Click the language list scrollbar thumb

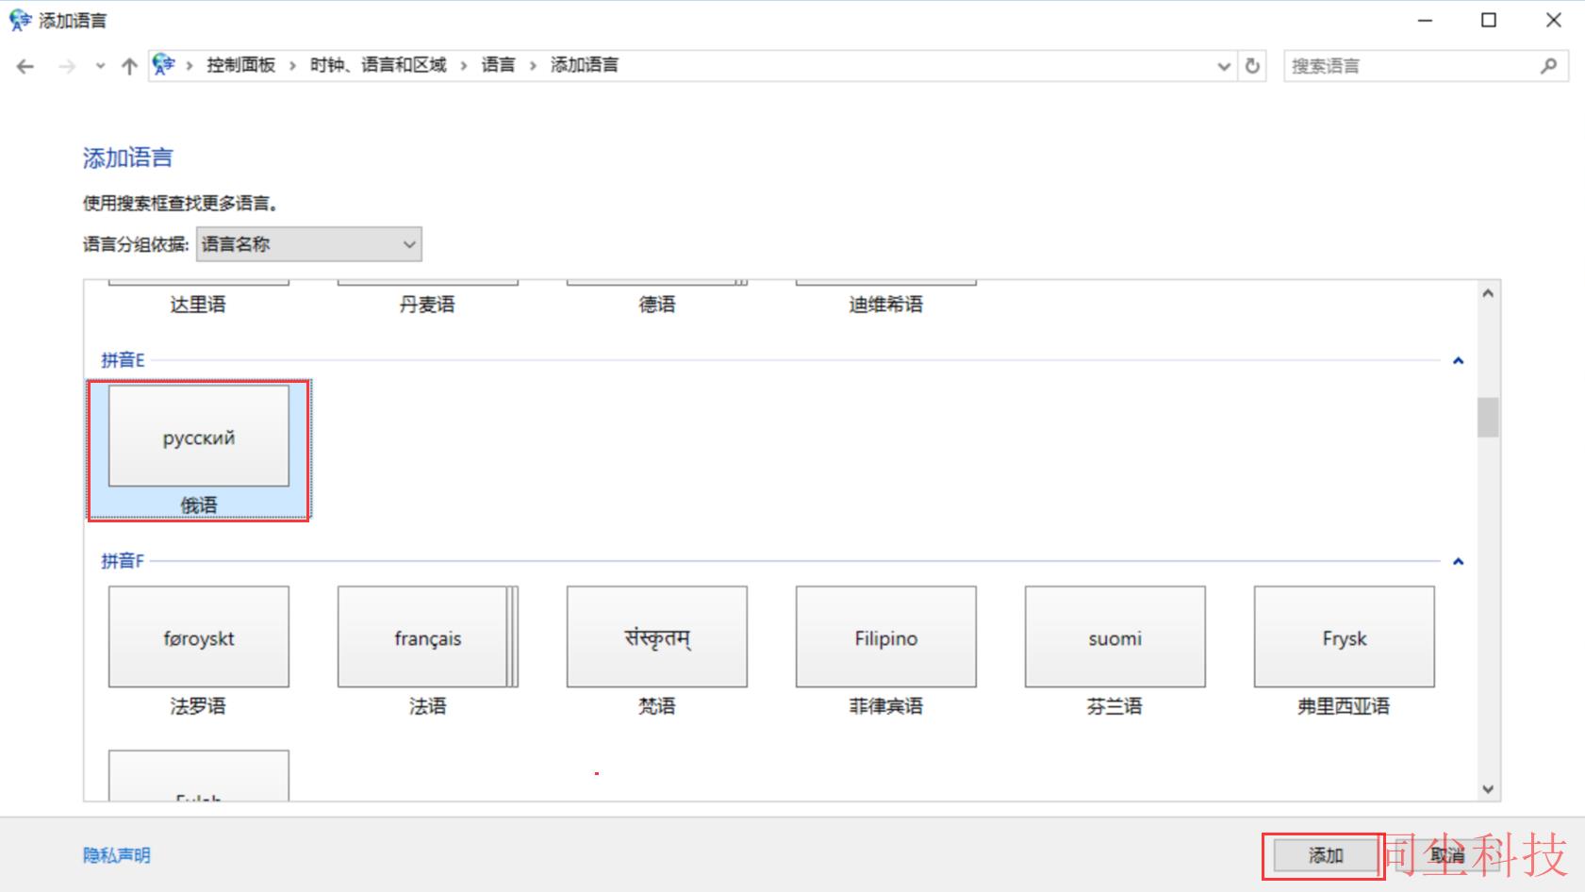coord(1488,418)
